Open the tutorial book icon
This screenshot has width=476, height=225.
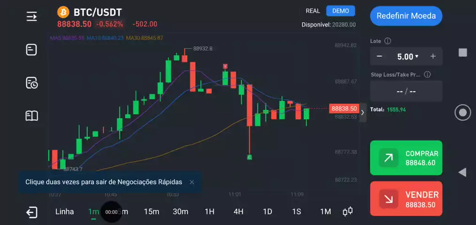(x=31, y=116)
